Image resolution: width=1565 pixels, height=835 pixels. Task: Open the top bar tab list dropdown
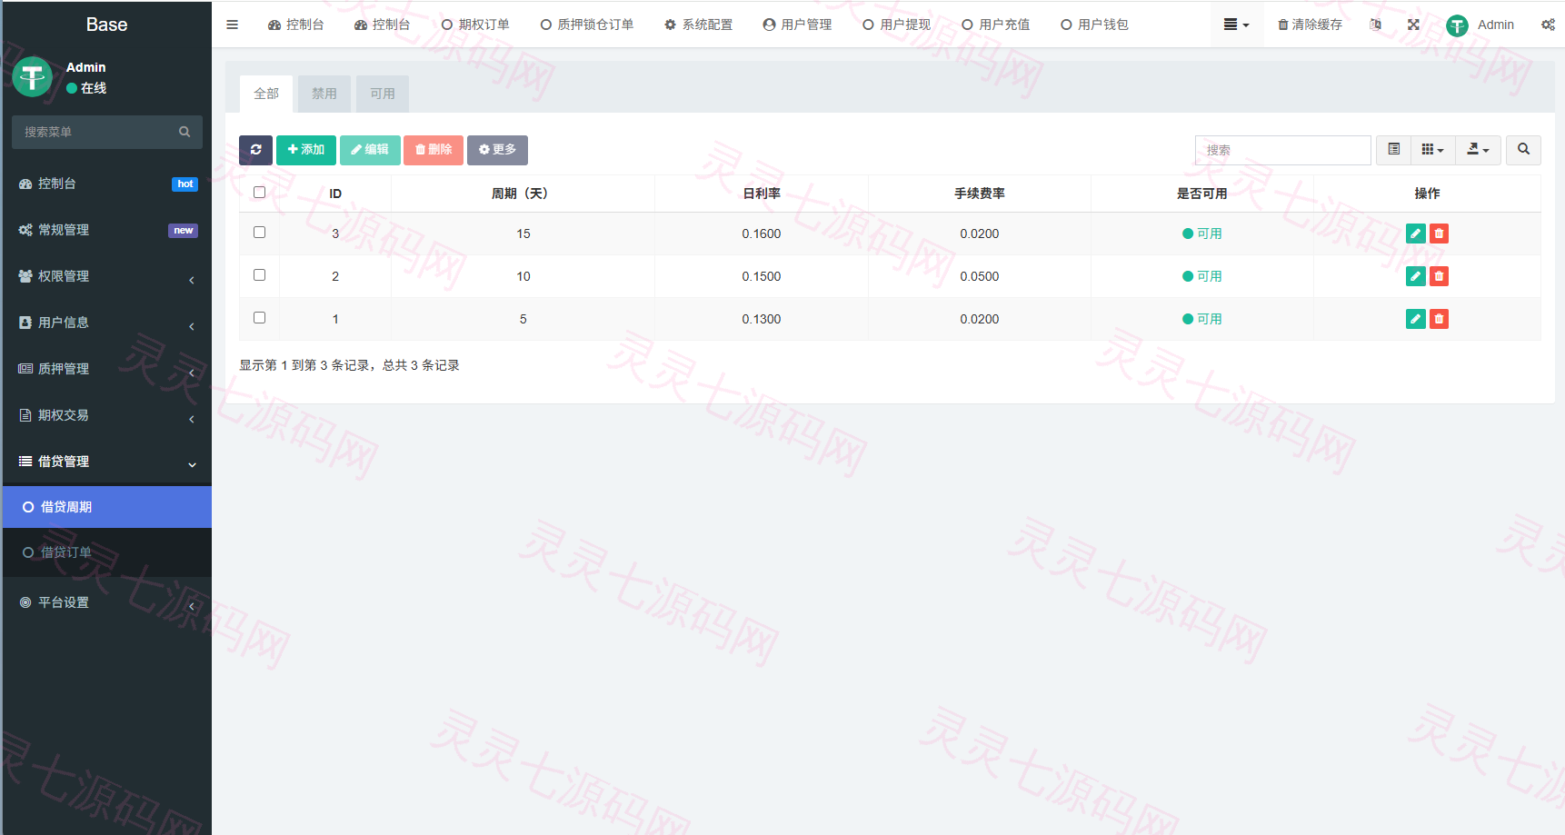(x=1236, y=25)
